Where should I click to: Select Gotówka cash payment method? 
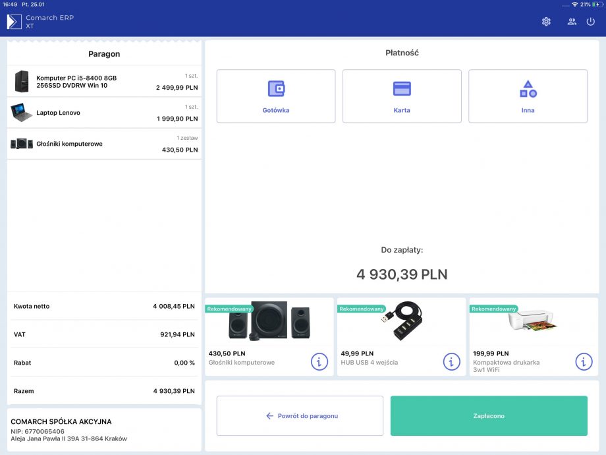tap(275, 96)
